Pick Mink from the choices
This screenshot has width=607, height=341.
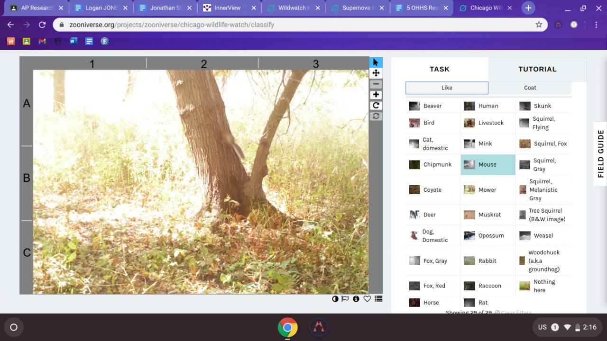(x=488, y=144)
